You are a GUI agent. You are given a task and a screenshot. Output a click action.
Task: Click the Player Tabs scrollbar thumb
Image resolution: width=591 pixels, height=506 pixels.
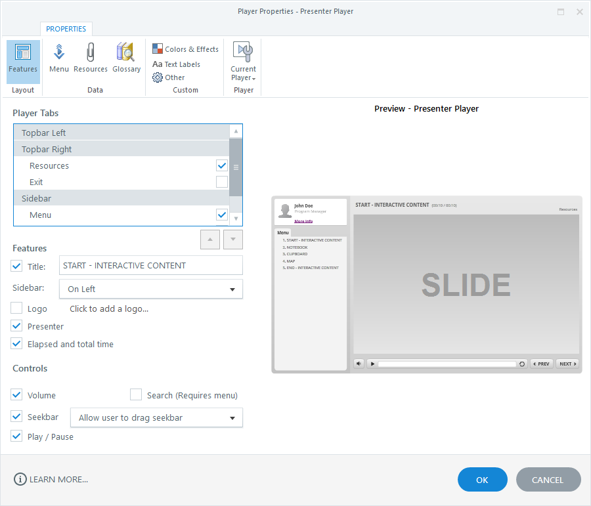tap(236, 167)
